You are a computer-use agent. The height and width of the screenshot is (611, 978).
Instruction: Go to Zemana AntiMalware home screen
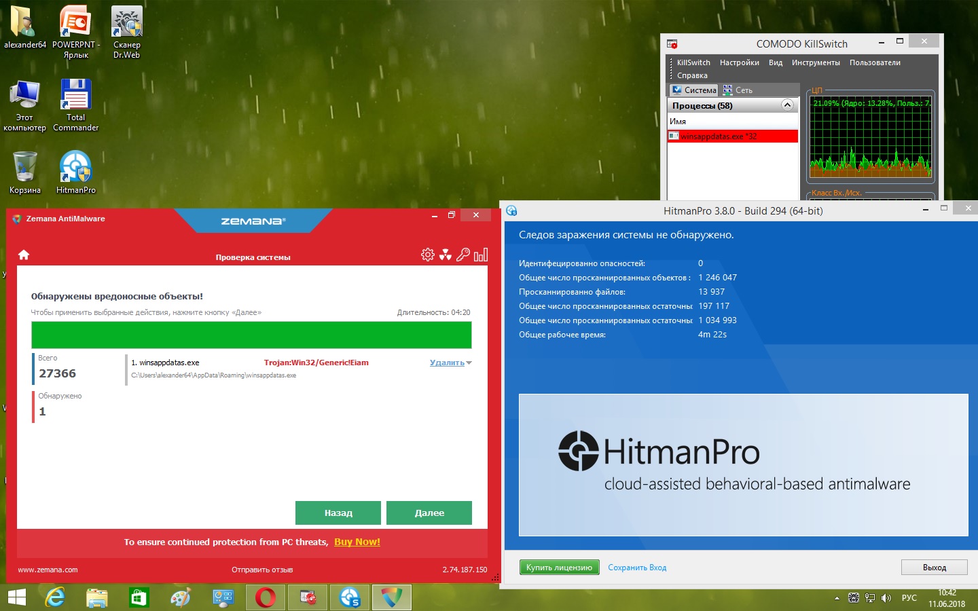(24, 255)
